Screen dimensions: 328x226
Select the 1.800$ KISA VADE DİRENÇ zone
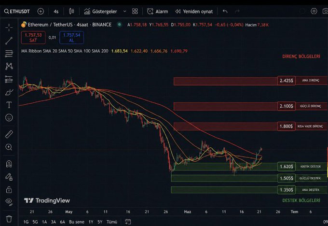click(x=251, y=127)
